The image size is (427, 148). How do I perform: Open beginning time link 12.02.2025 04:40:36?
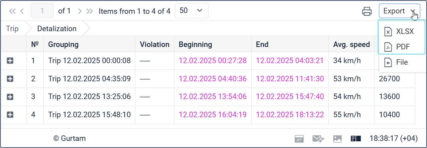click(x=213, y=79)
